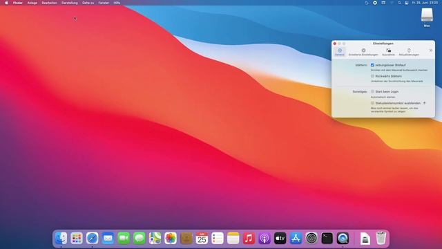This screenshot has height=249, width=442.
Task: Click help button beside Statusleistensymbol ausblenden
Action: pos(424,103)
